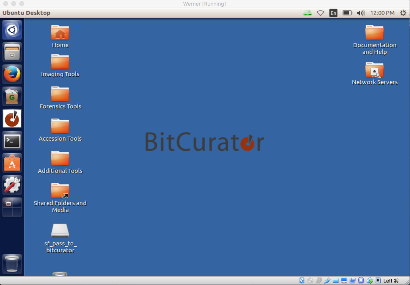Image resolution: width=410 pixels, height=285 pixels.
Task: Select the Forensics Tools folder
Action: pos(60,98)
